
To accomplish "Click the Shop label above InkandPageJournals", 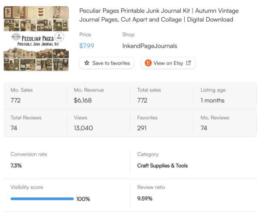I will coord(128,34).
